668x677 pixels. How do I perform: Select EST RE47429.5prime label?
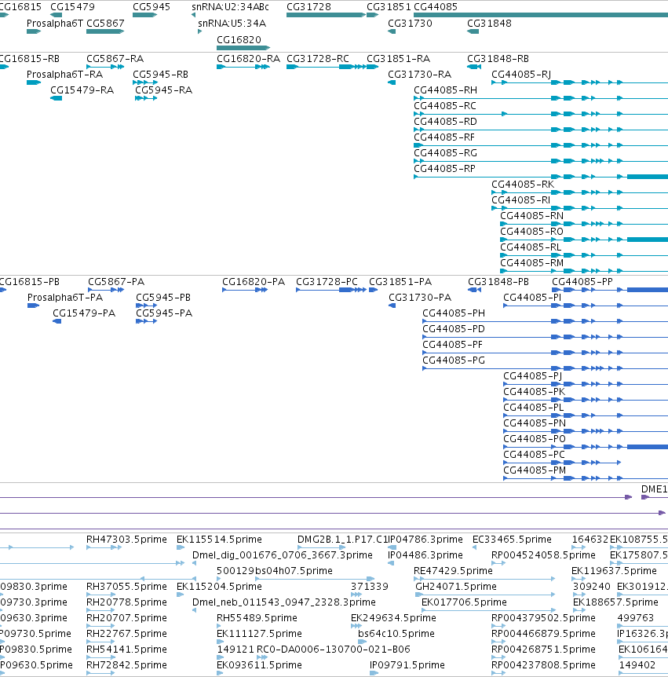coord(453,571)
